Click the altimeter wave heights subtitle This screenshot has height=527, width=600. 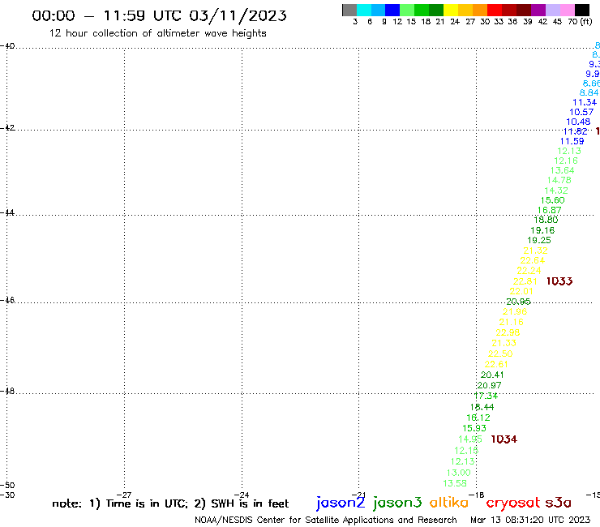click(x=157, y=34)
